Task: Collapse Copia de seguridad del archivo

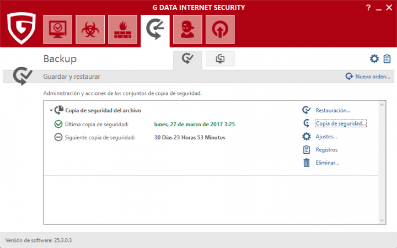Action: click(51, 110)
